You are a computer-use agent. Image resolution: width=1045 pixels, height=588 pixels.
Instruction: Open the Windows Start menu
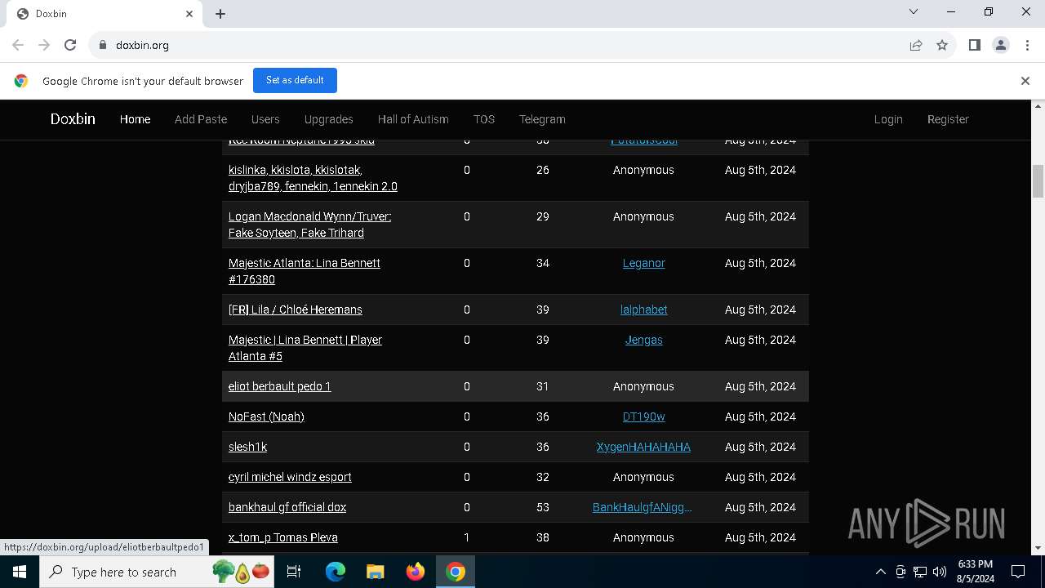[20, 572]
